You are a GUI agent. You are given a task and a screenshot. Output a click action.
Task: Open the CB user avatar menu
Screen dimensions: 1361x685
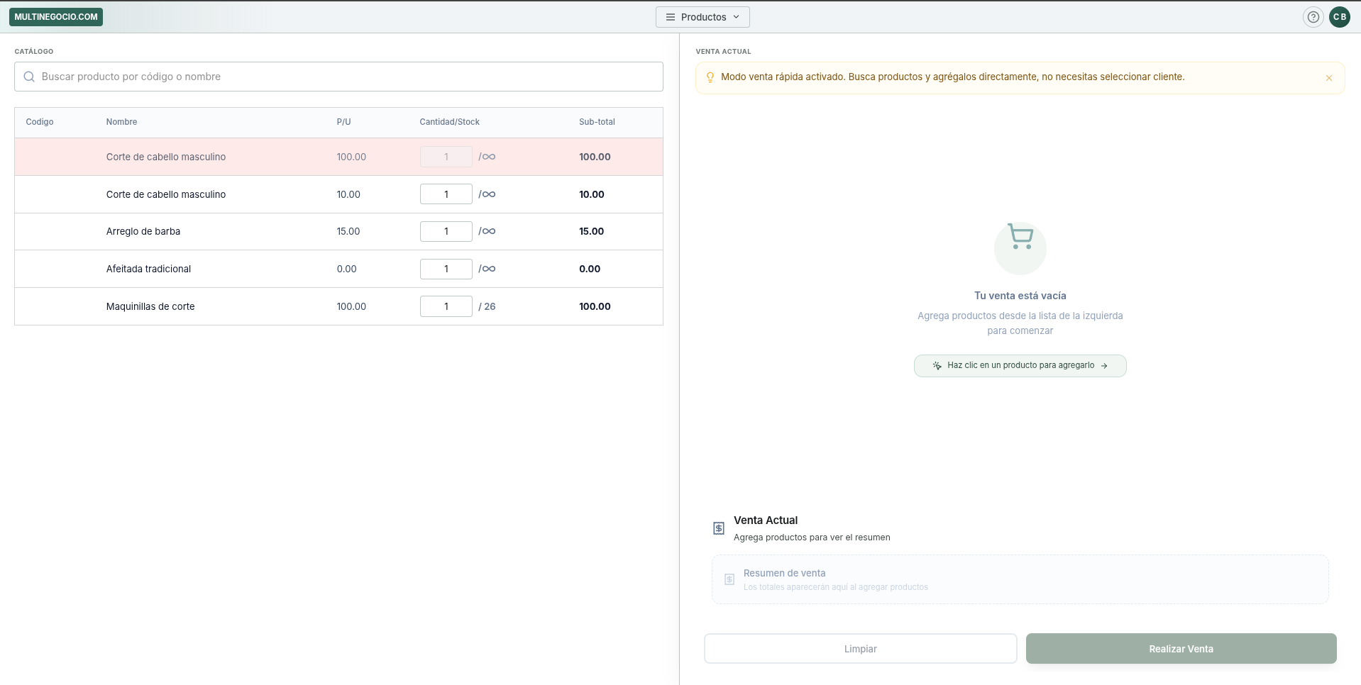point(1340,16)
